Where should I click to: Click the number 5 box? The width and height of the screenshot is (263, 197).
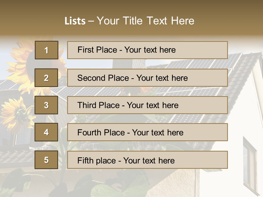[x=46, y=160]
